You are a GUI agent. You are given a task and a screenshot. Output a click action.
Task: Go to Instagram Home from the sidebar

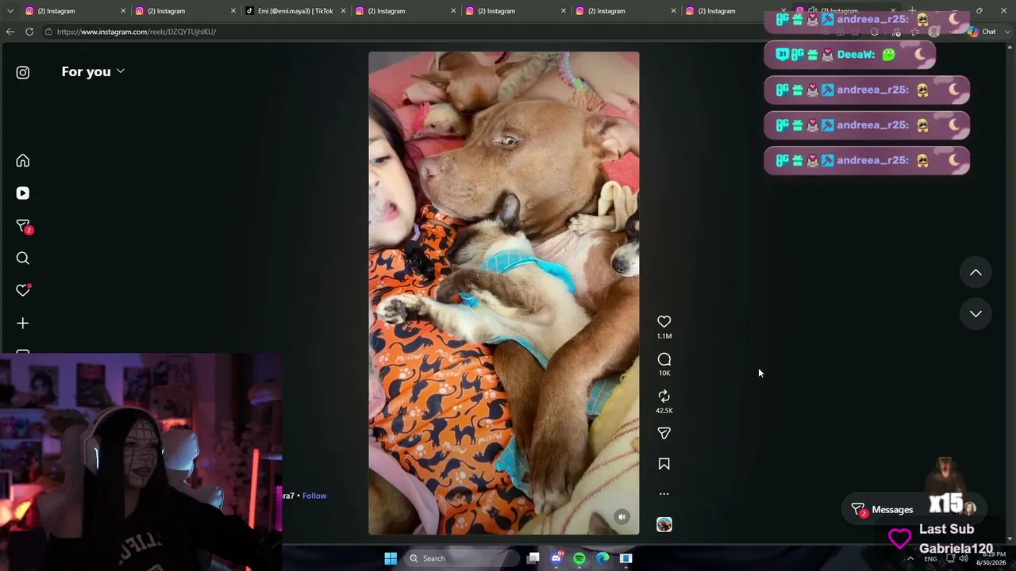click(23, 161)
